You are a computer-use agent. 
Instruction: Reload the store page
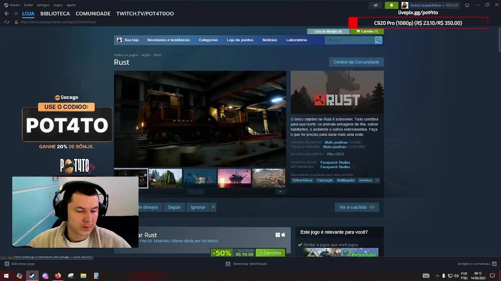(7, 22)
